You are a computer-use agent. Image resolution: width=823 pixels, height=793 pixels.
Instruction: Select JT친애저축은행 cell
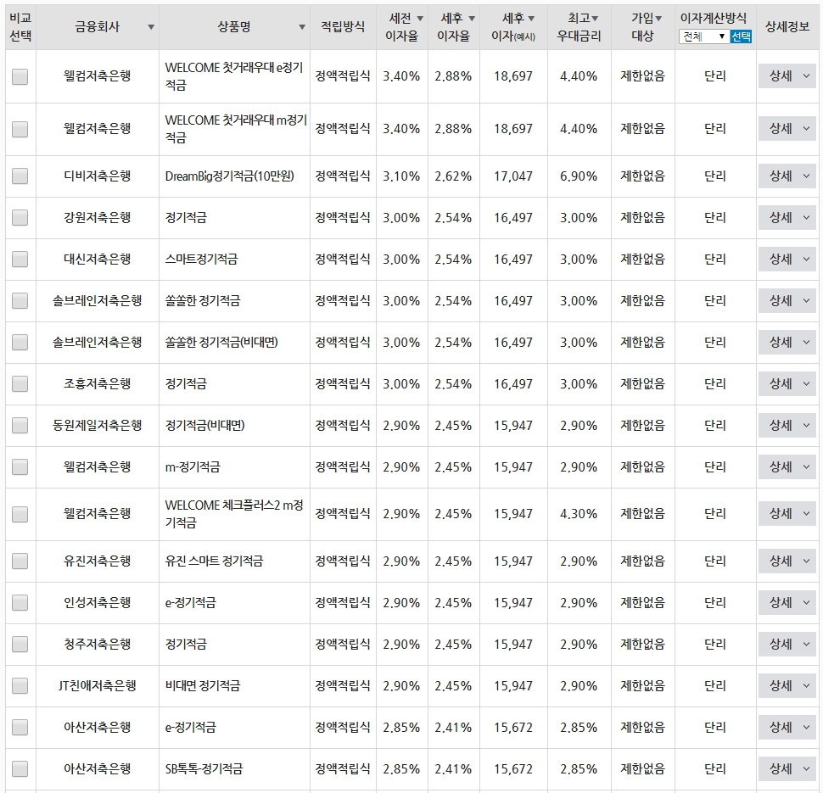97,685
